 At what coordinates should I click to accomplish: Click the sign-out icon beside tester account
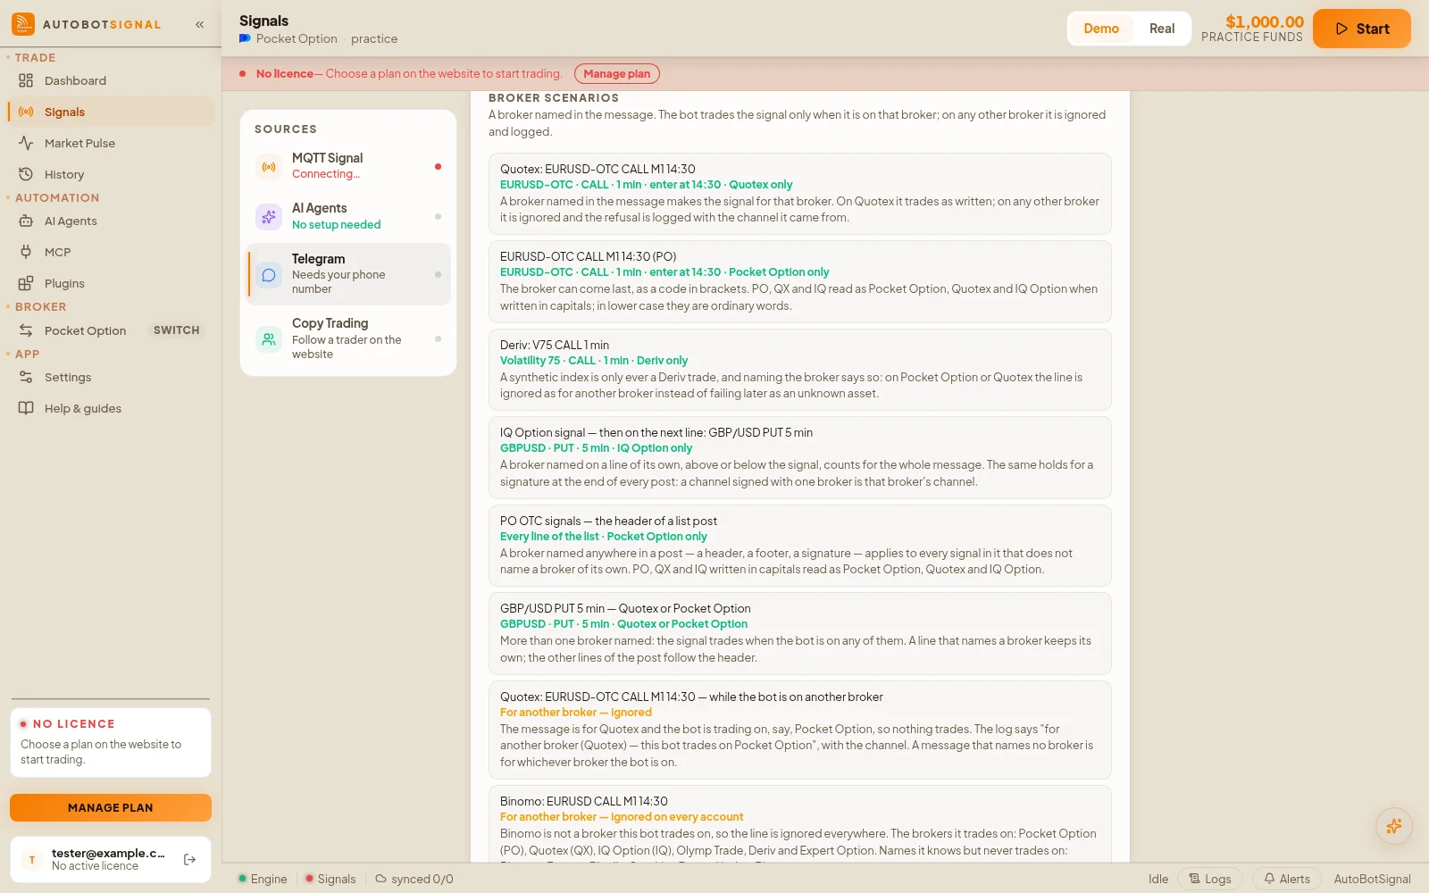189,859
